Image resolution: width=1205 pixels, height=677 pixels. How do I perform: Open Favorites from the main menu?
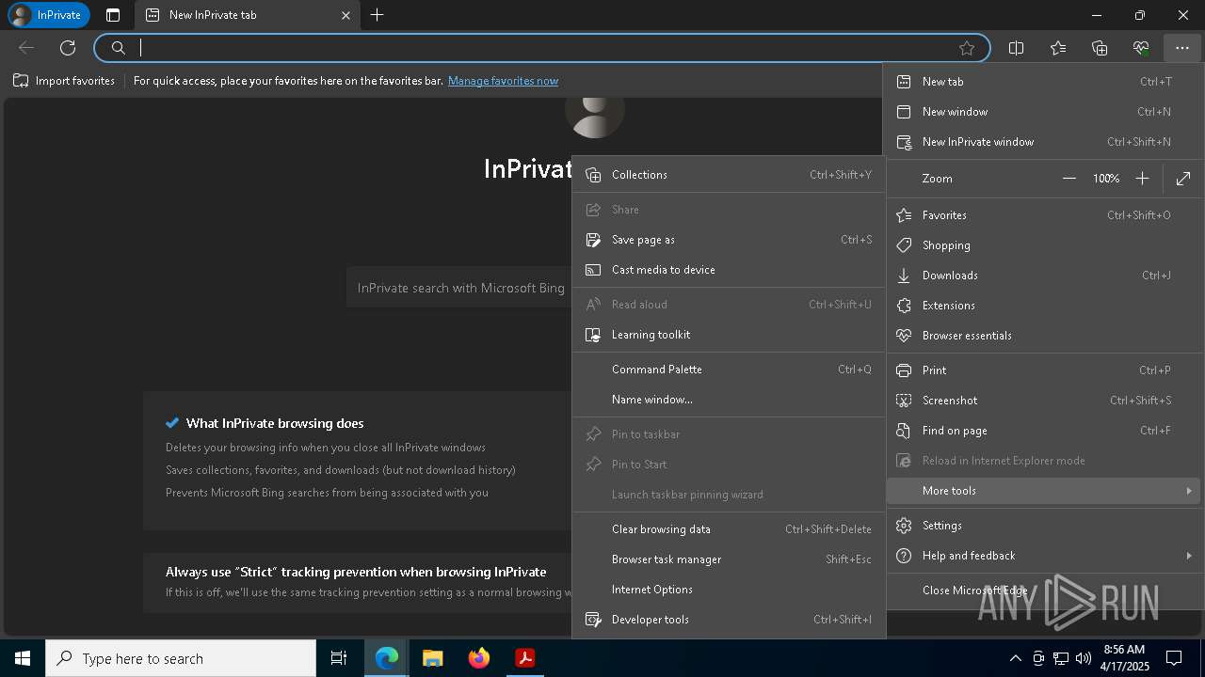click(x=1044, y=215)
